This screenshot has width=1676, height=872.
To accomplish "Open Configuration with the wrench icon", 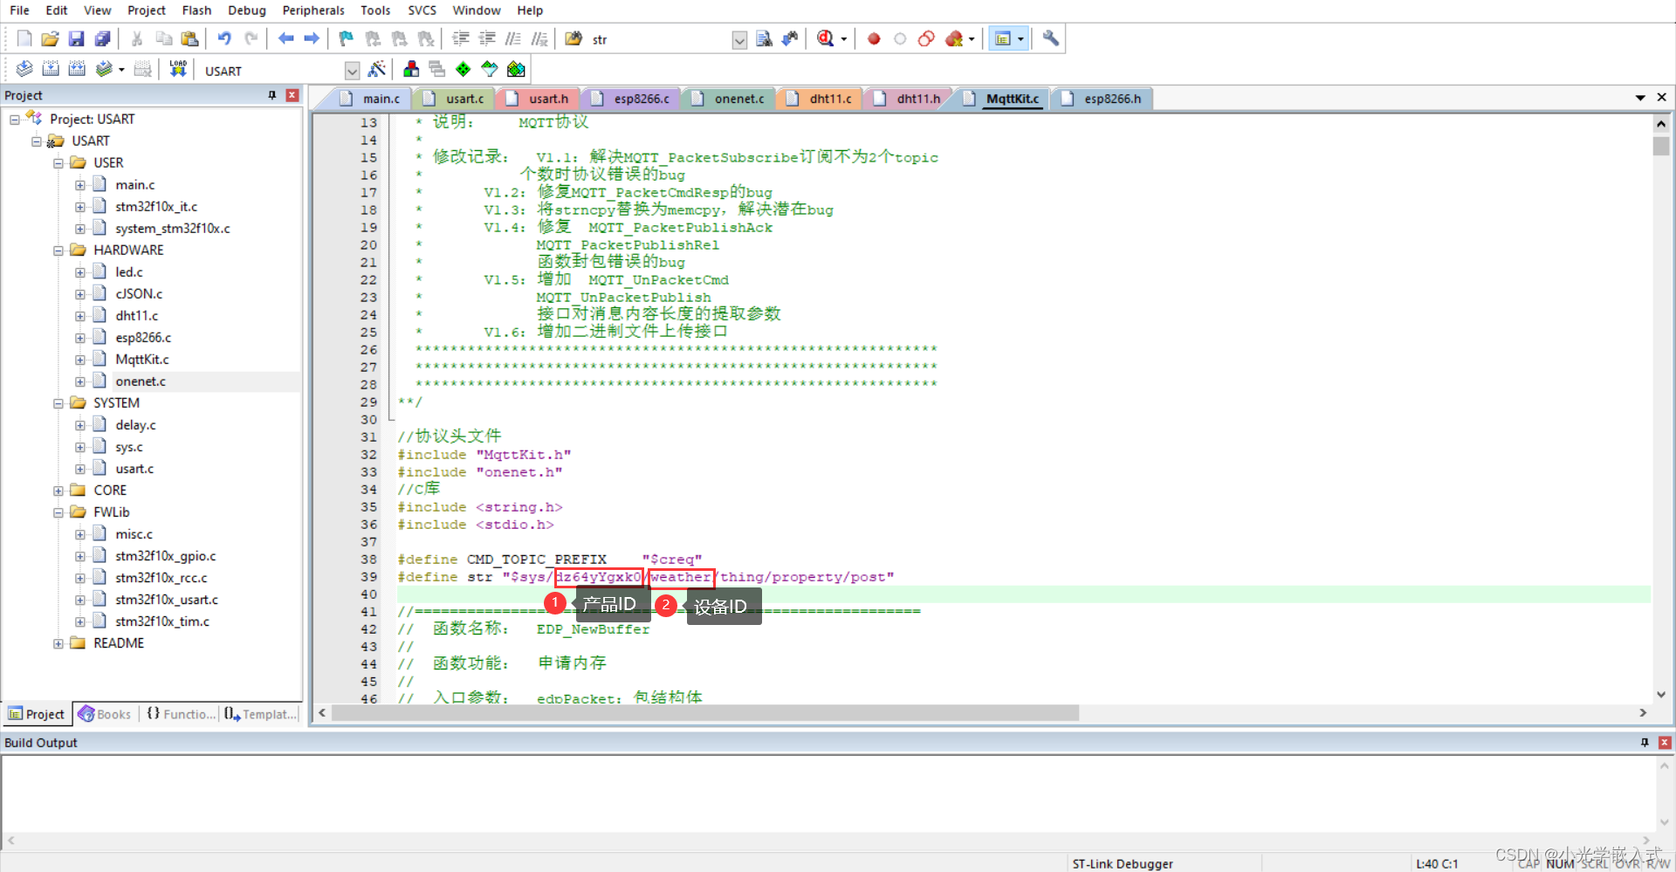I will [1051, 38].
